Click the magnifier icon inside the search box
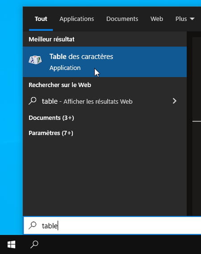 point(33,225)
